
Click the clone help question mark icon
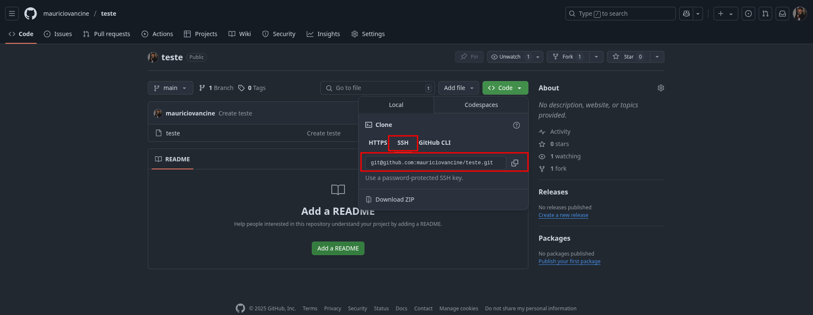[516, 125]
